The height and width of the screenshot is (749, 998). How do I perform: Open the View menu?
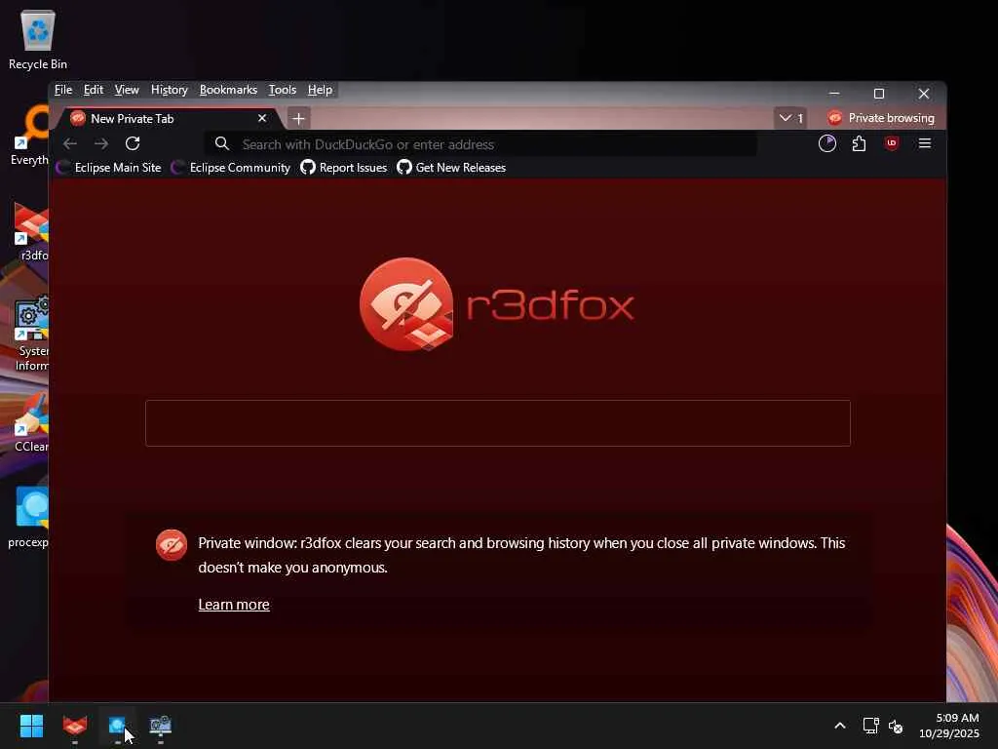point(127,90)
